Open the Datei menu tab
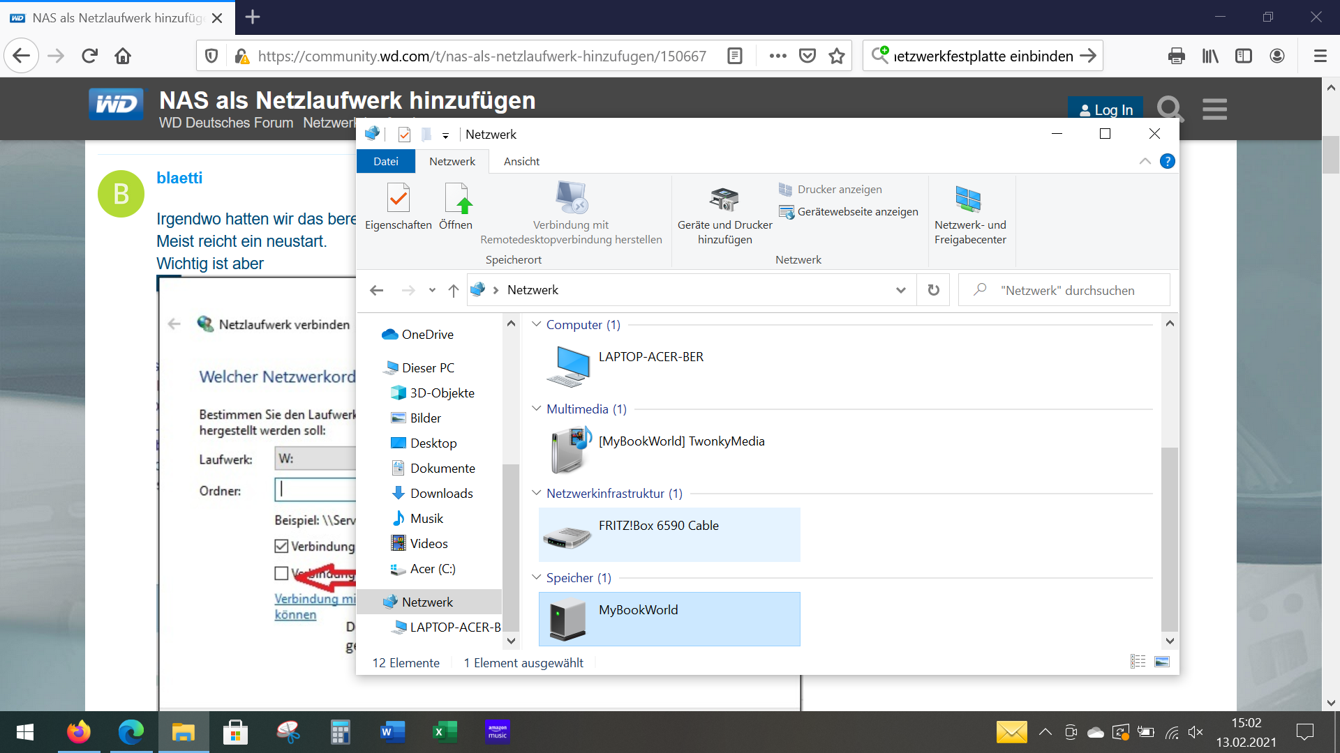Screen dimensions: 1340x753 click(x=385, y=161)
